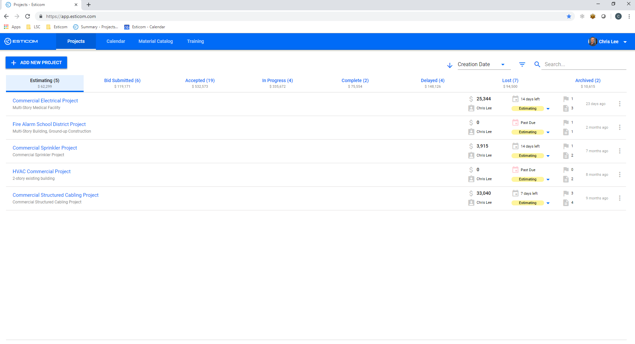Open the Material Catalog nav item
635x344 pixels.
156,41
